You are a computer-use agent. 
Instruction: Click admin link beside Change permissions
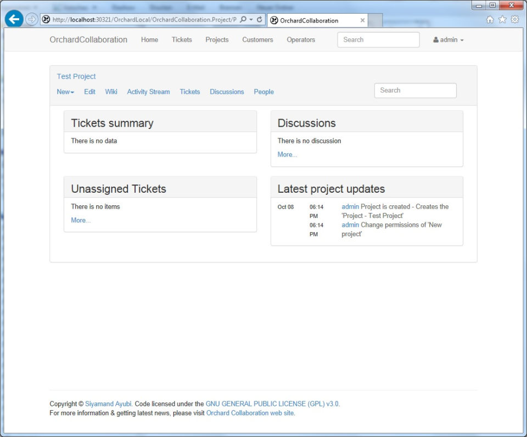[350, 225]
